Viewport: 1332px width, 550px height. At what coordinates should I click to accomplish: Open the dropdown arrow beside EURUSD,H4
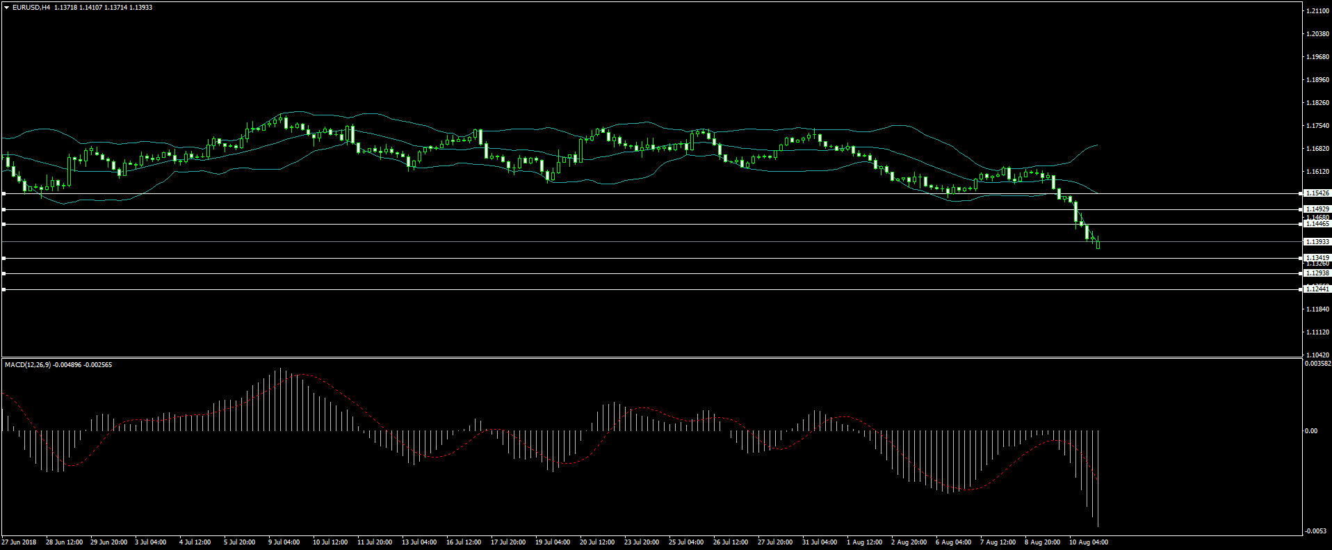point(6,8)
